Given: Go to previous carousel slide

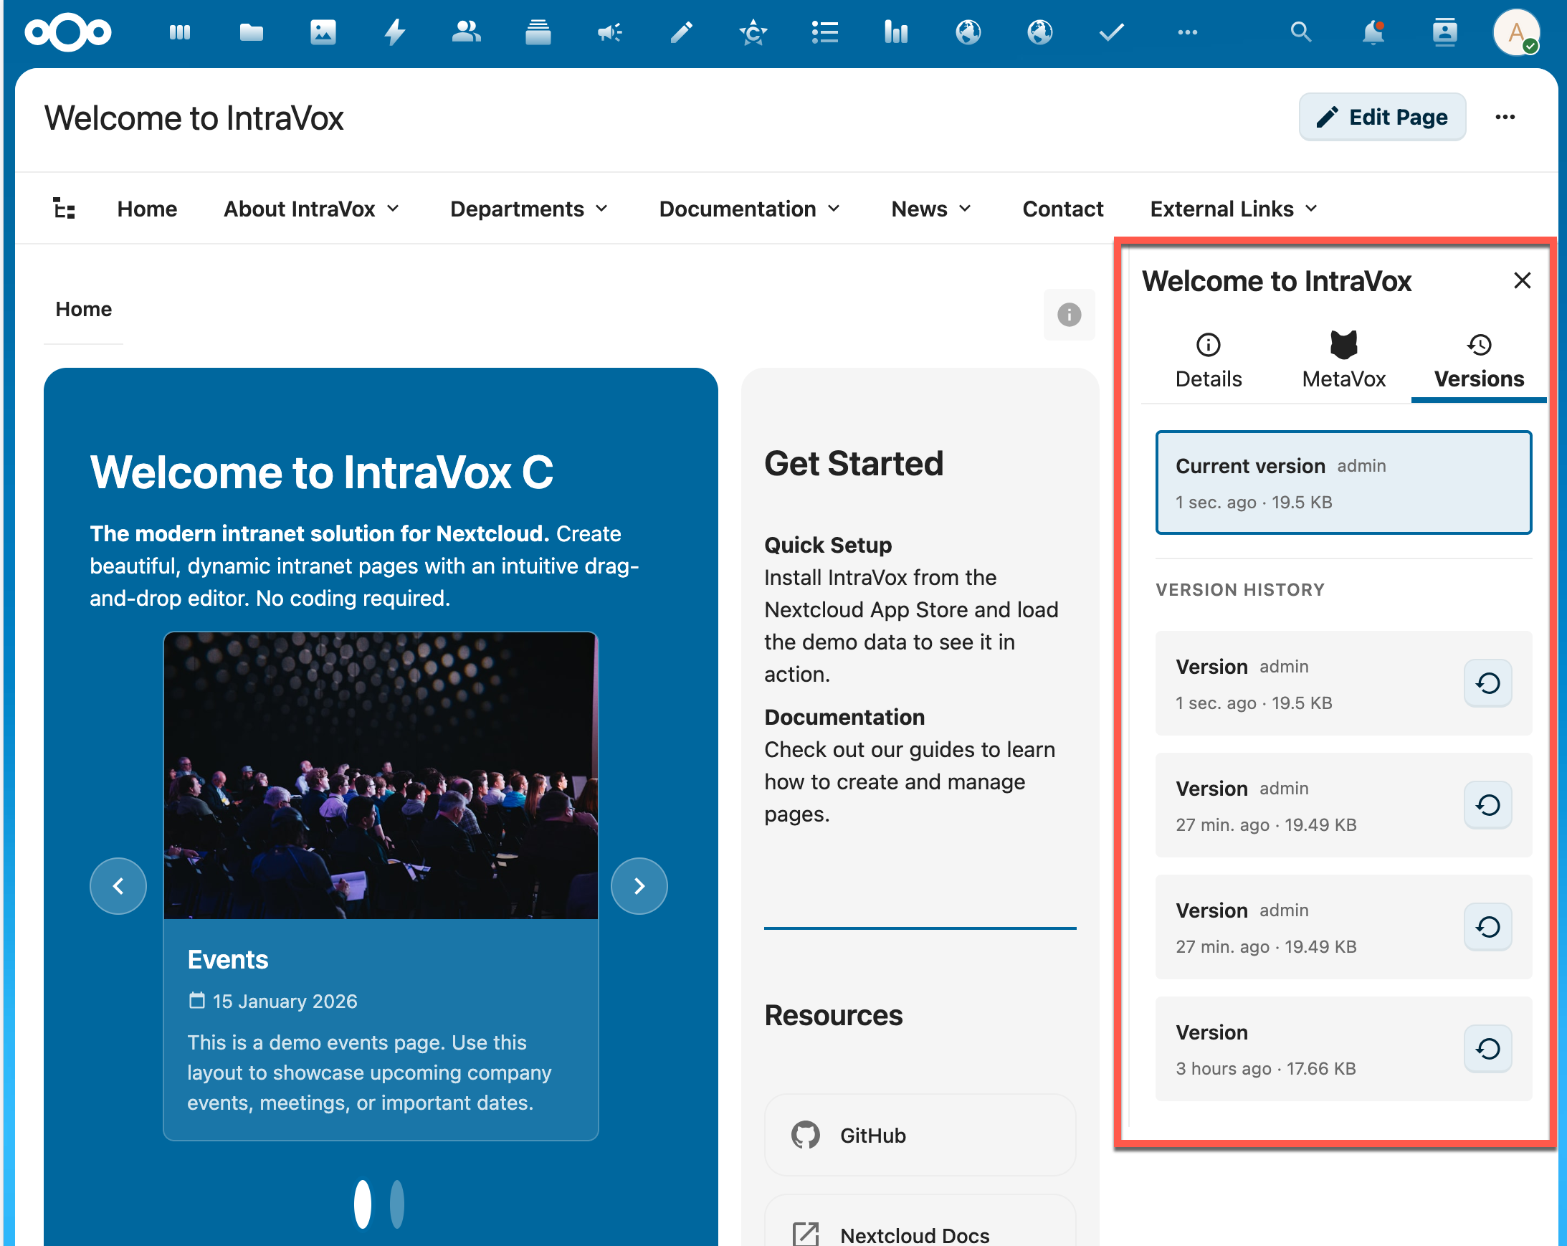Looking at the screenshot, I should [118, 885].
